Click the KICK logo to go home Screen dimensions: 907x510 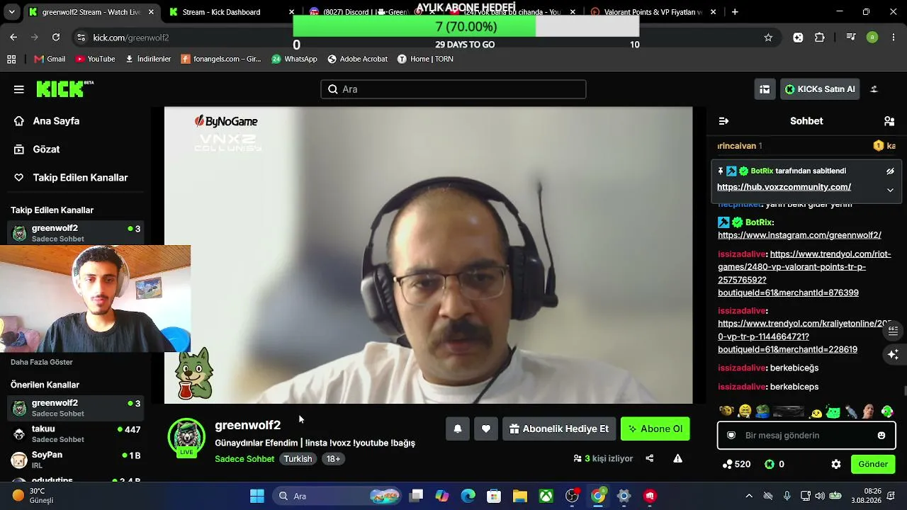coord(64,89)
